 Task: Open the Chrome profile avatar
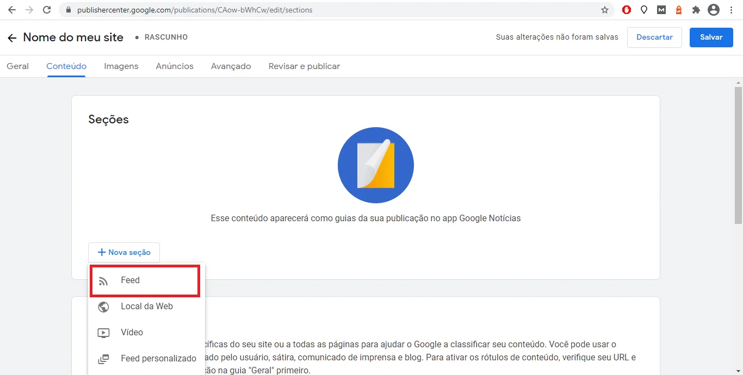[713, 10]
